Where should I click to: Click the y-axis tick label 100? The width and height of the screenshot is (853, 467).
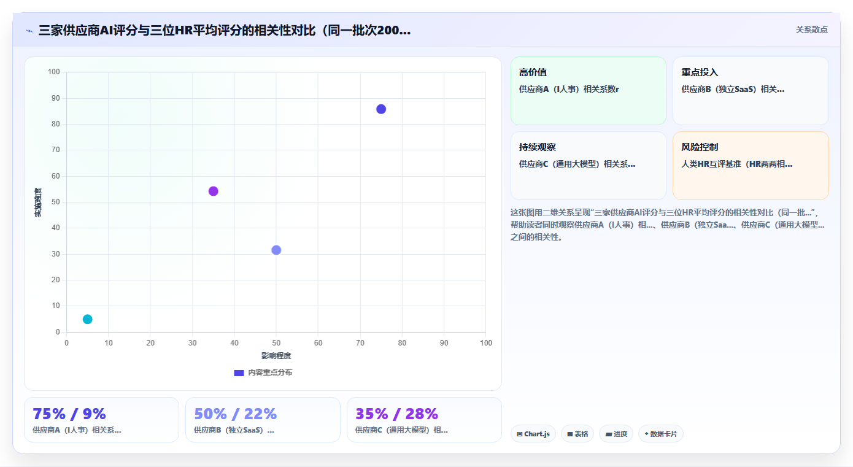click(x=54, y=72)
